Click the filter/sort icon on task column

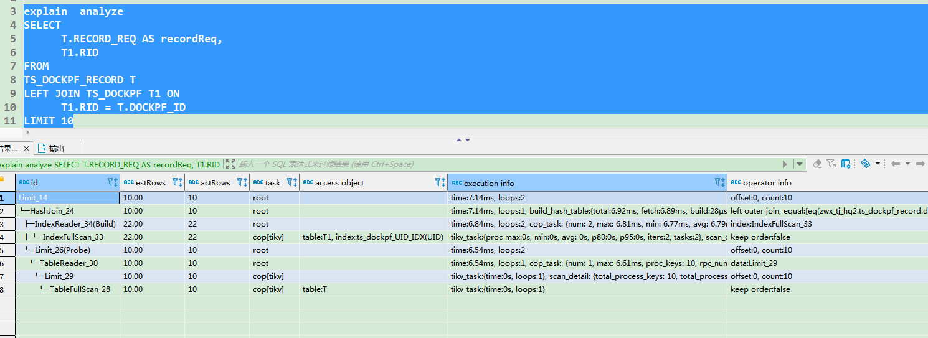click(292, 183)
